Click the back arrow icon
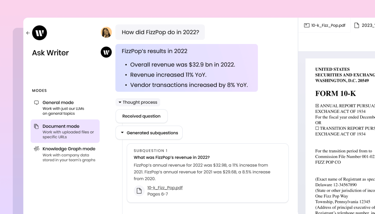The width and height of the screenshot is (375, 214). [28, 33]
